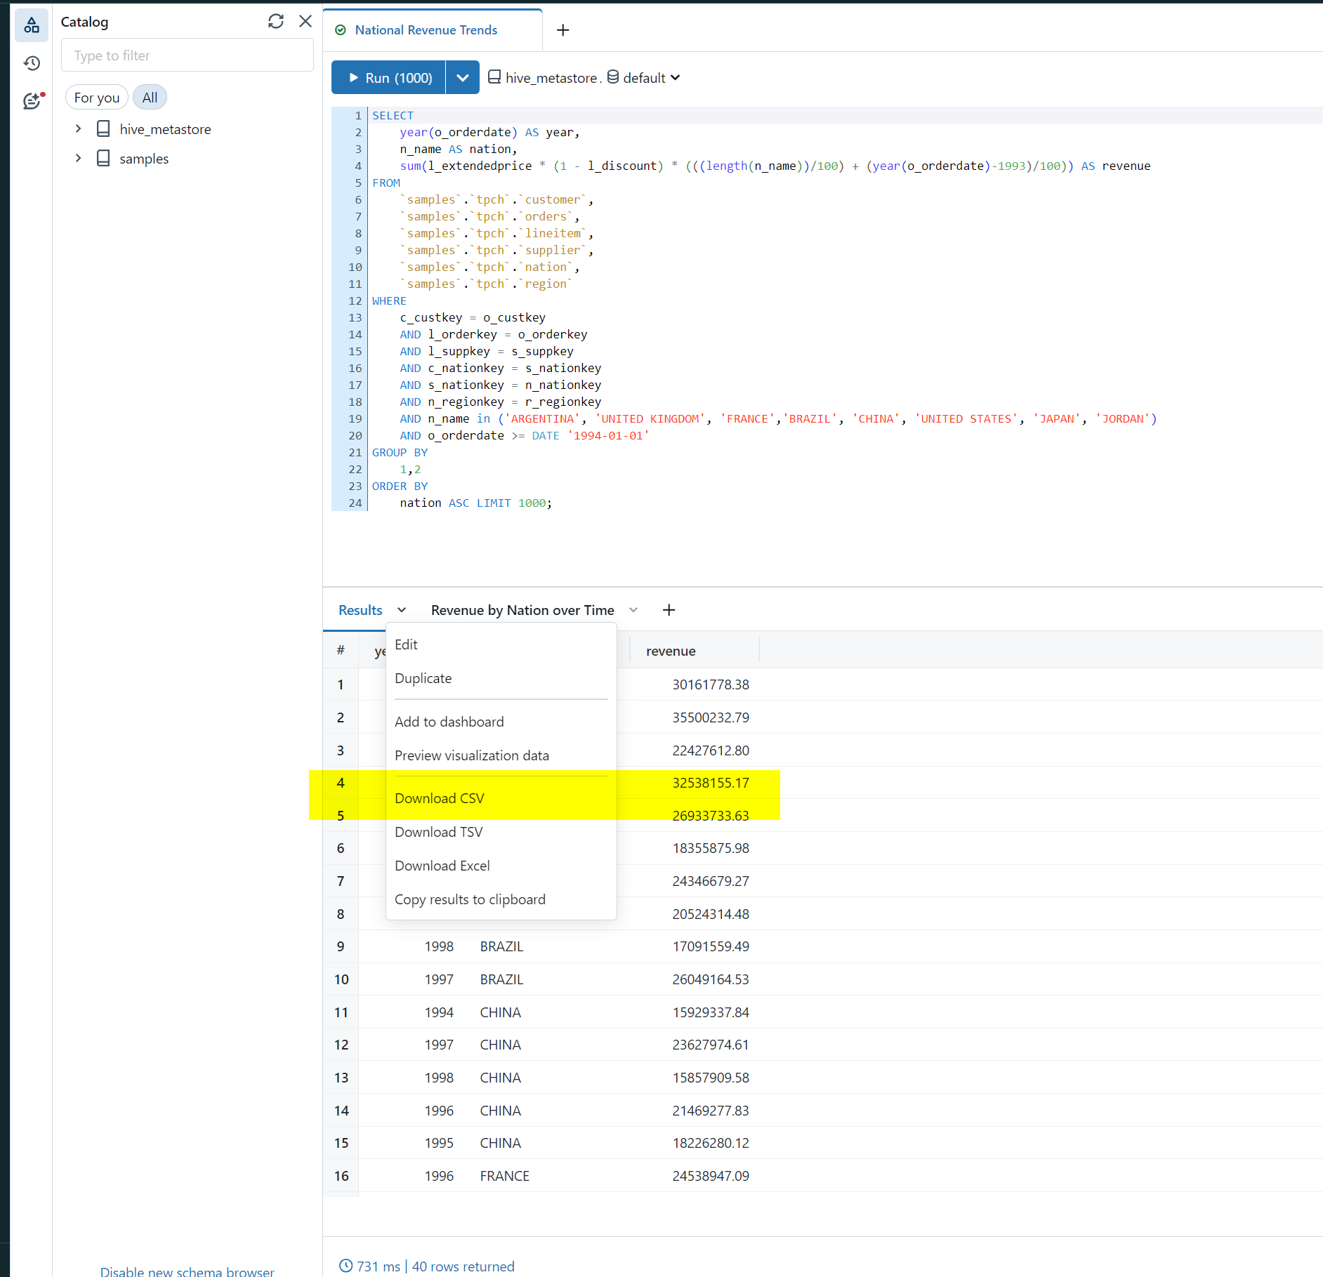
Task: Click the 1995 CHINA year cell
Action: [x=439, y=1143]
